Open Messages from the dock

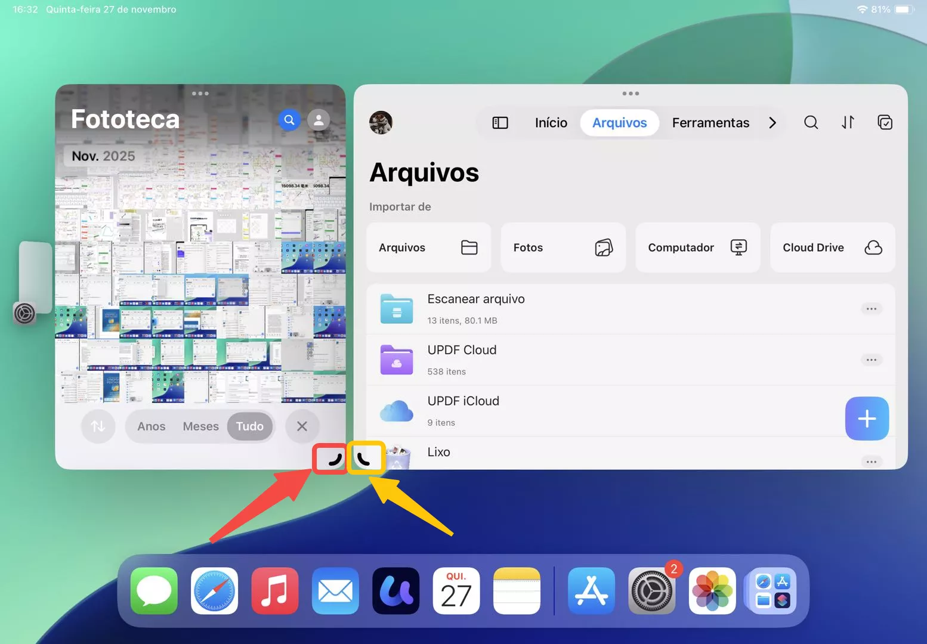click(154, 591)
